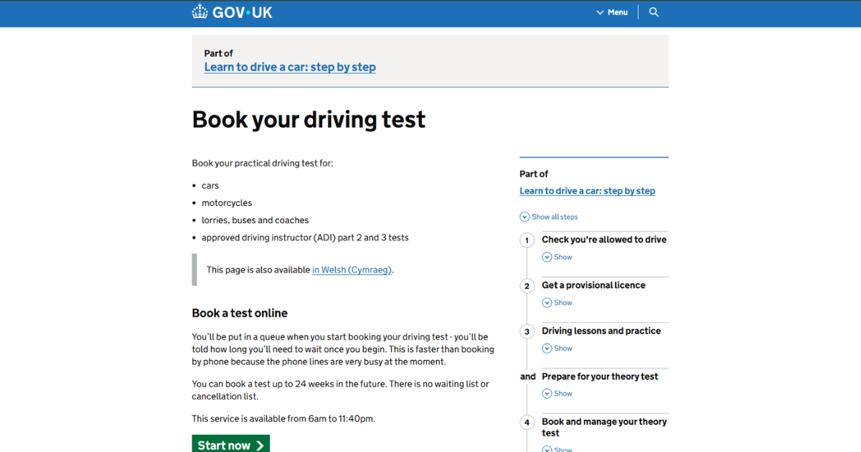Click the Start now button
Image resolution: width=861 pixels, height=452 pixels.
point(230,444)
